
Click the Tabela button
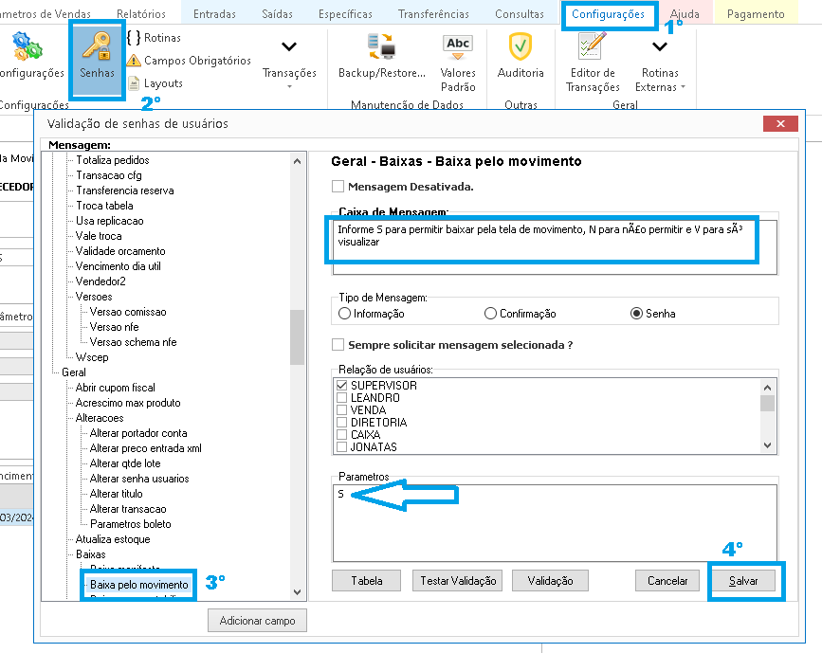point(367,581)
